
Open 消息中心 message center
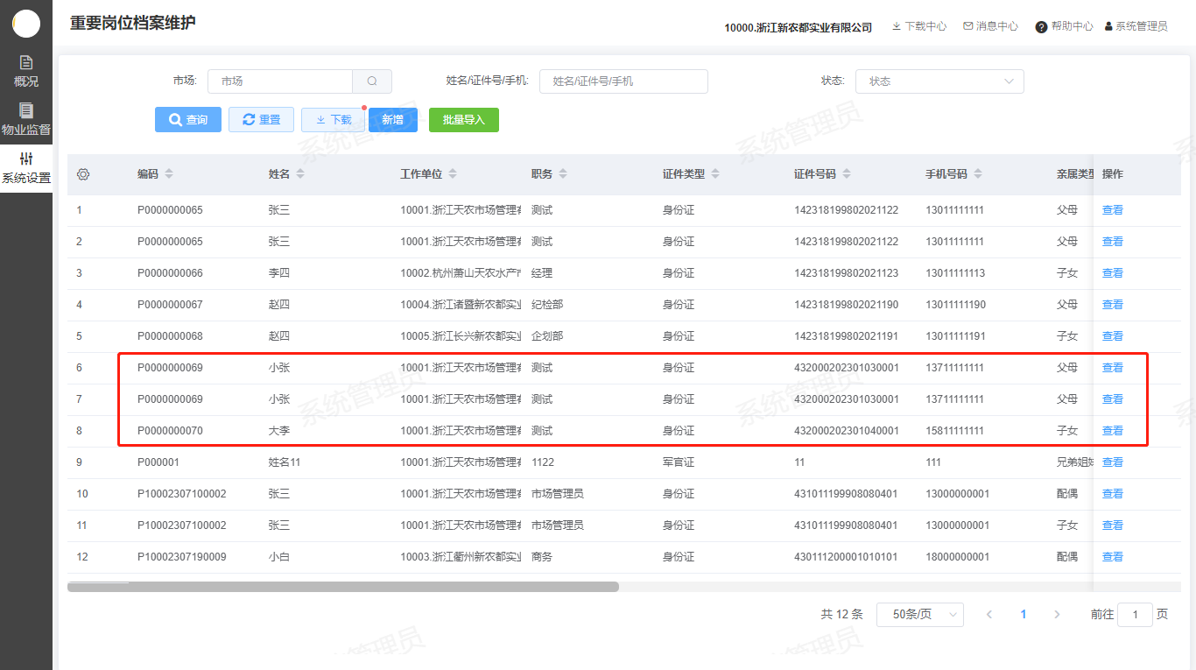[990, 26]
